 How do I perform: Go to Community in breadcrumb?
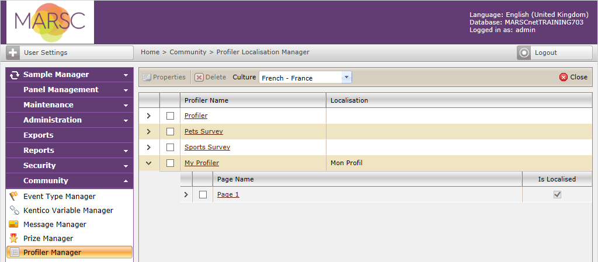click(x=188, y=52)
